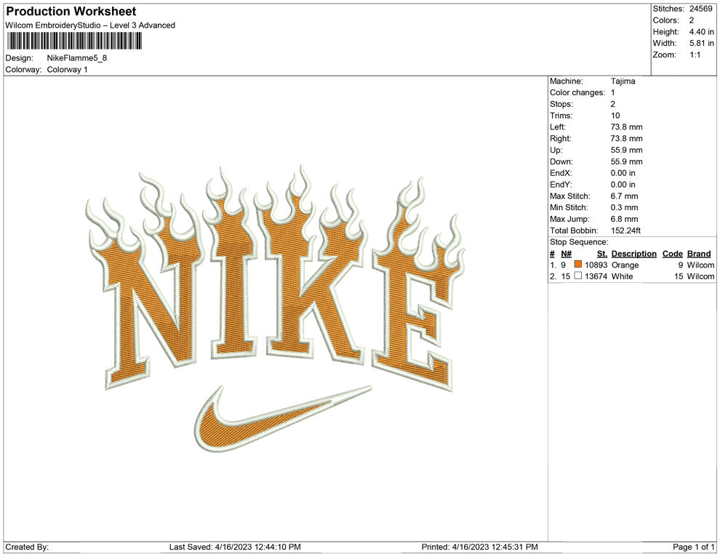Click the stitches count '24569'

(700, 9)
